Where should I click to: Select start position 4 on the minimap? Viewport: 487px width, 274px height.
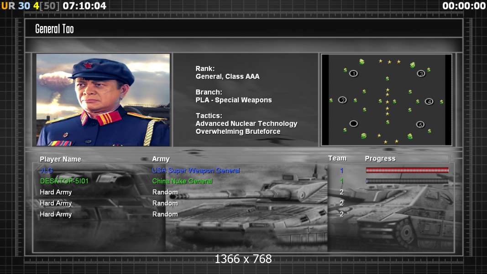[x=429, y=101]
